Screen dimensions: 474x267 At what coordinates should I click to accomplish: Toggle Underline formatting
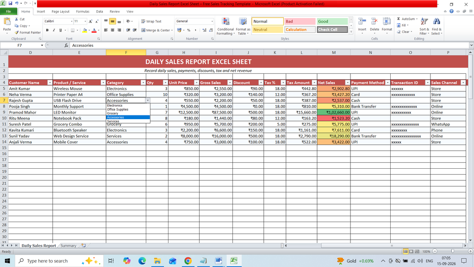(61, 30)
